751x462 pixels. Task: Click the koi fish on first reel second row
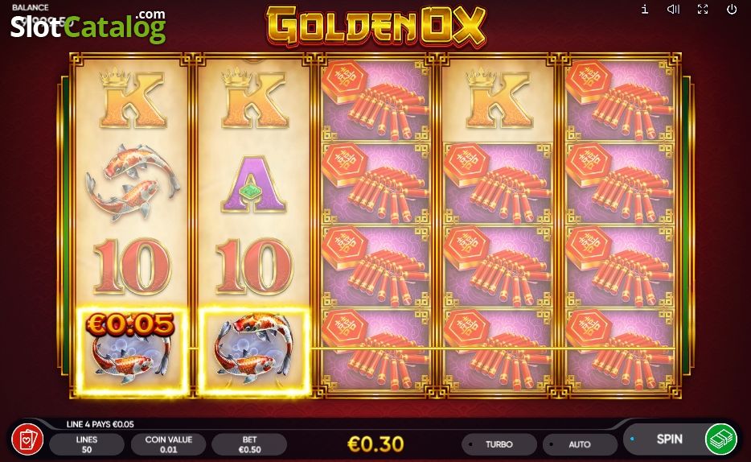tap(132, 183)
